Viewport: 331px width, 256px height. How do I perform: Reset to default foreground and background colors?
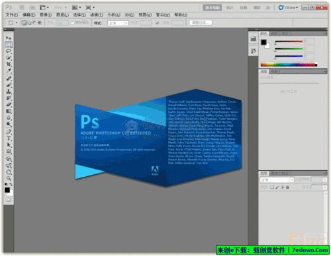[x=6, y=184]
